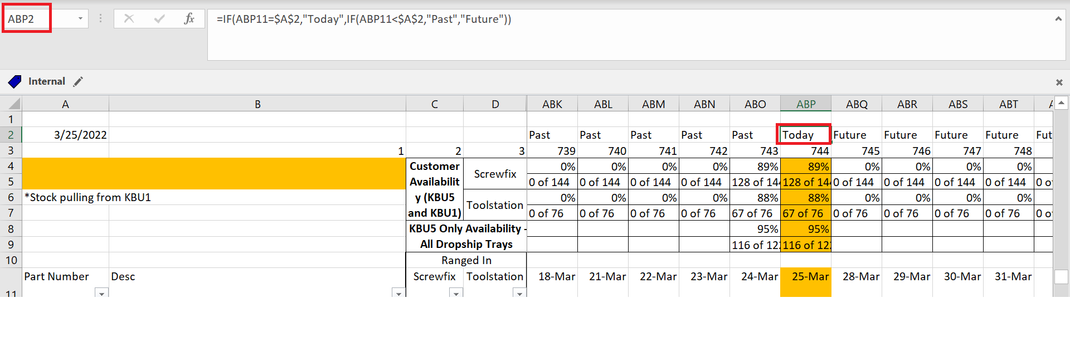The width and height of the screenshot is (1070, 361).
Task: Click the blue sensitivity label tag icon
Action: point(14,82)
